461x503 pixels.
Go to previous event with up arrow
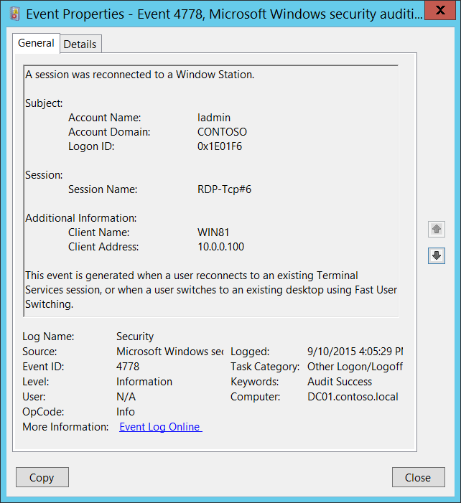coord(436,230)
